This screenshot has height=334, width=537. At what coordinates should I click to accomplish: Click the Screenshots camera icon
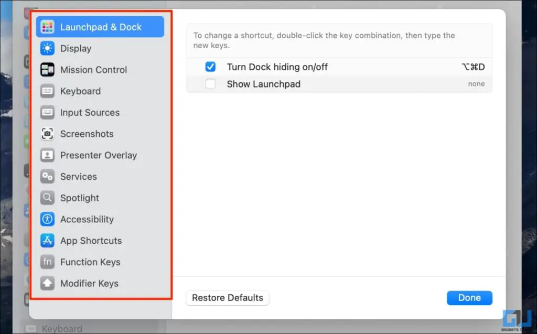pyautogui.click(x=48, y=134)
